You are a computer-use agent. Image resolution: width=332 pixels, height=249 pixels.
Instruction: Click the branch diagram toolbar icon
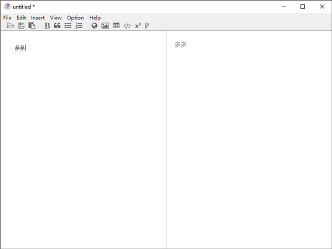(147, 25)
